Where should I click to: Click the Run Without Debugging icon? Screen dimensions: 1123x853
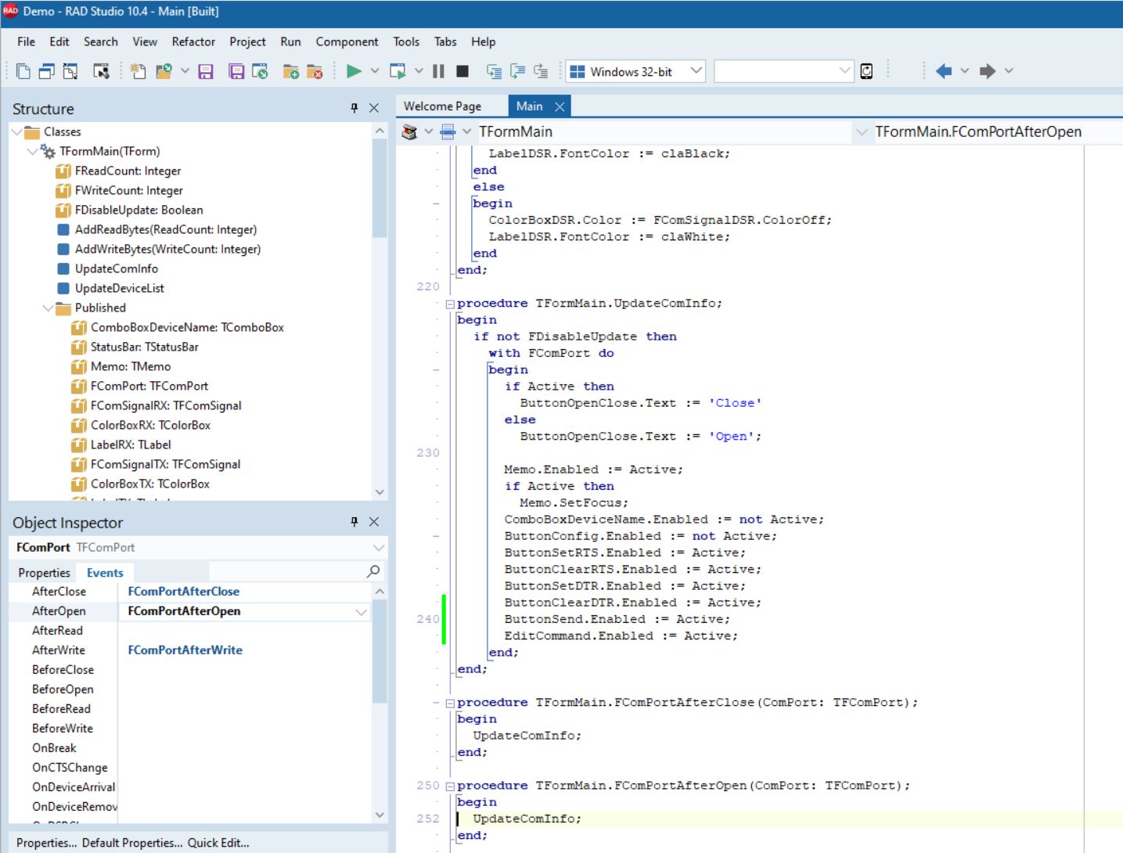coord(398,71)
